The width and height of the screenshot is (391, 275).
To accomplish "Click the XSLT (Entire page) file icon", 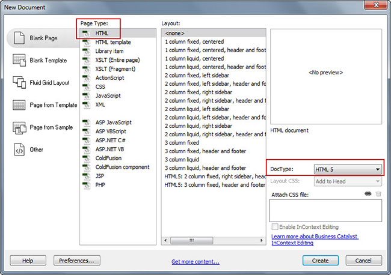I will click(x=86, y=60).
